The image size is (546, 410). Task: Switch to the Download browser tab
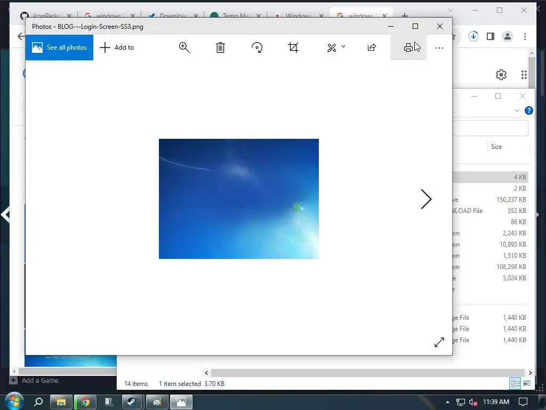coord(173,15)
